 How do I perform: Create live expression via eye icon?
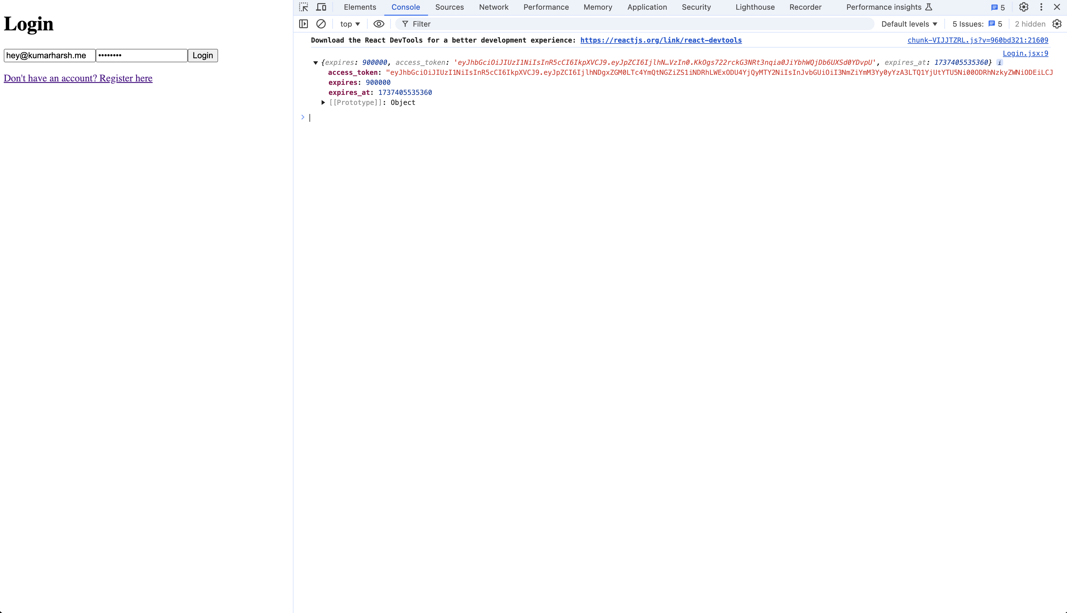(x=379, y=24)
